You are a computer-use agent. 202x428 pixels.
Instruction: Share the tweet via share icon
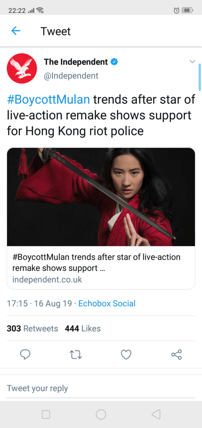tap(176, 354)
